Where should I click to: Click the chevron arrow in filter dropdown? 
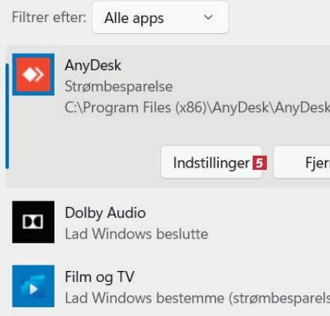(208, 17)
